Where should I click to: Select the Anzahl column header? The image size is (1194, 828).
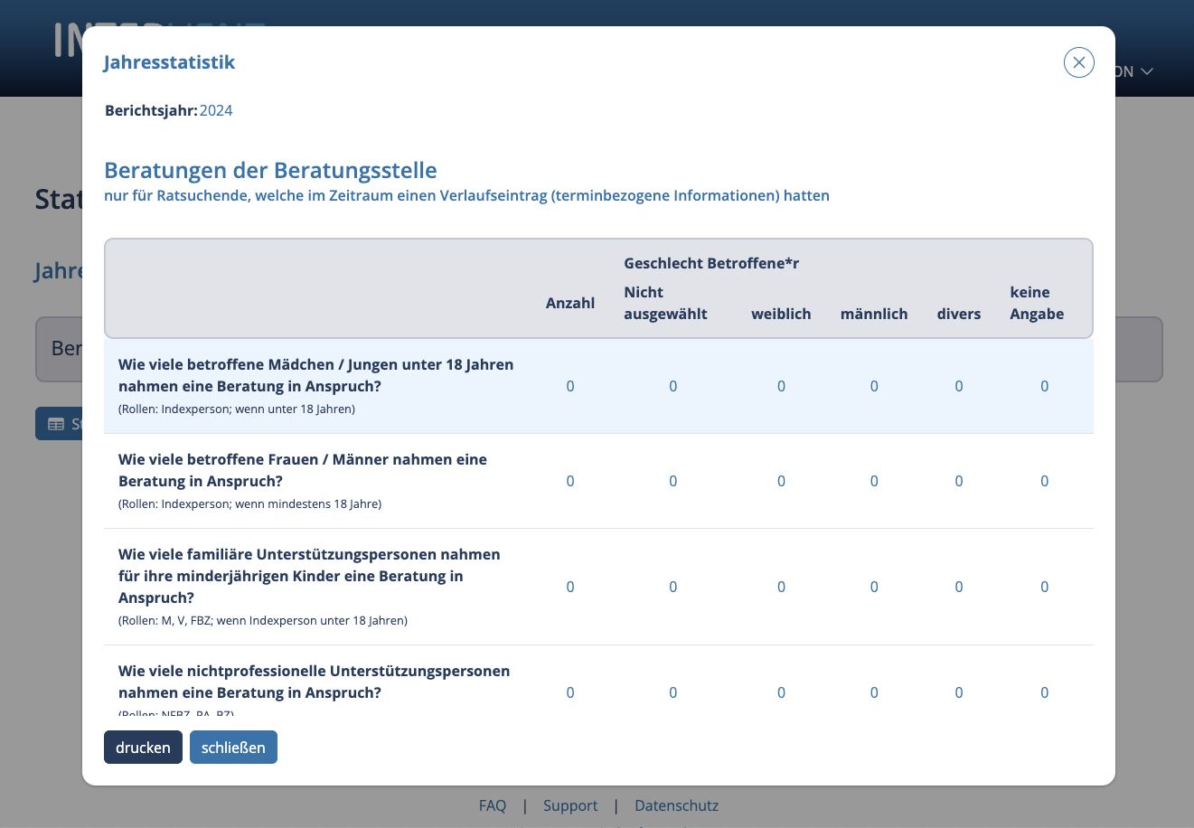[570, 303]
